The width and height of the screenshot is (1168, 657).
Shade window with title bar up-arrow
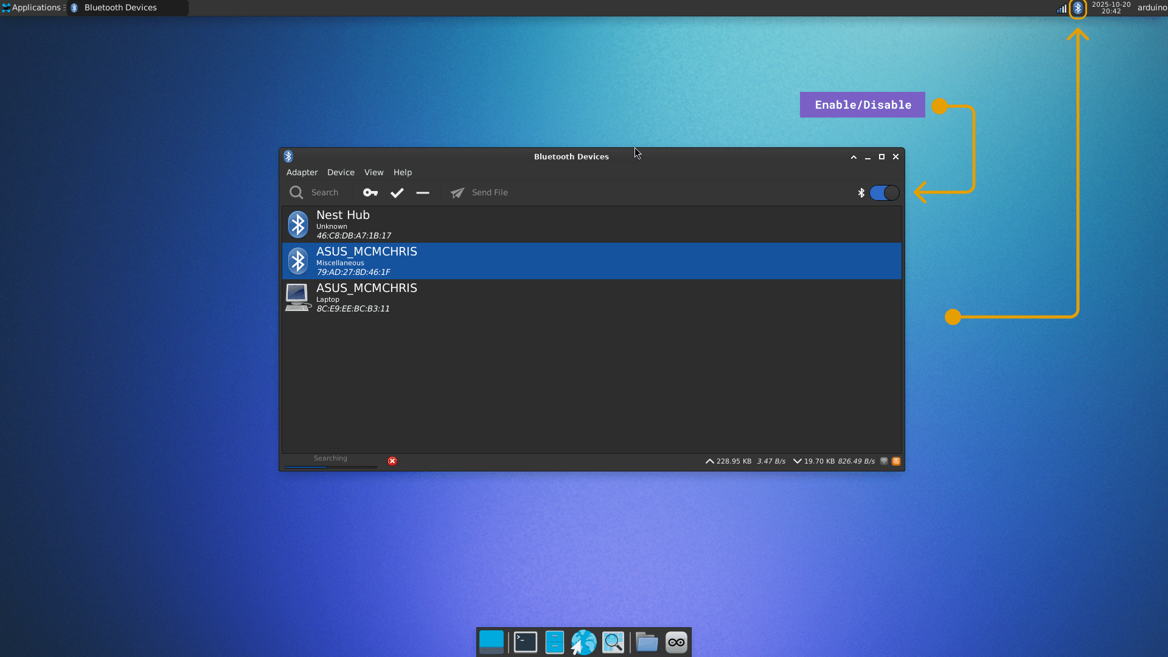(x=853, y=157)
